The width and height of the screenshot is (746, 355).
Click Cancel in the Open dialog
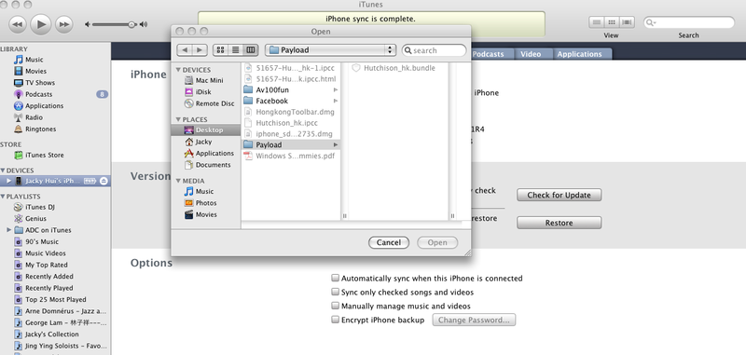point(389,242)
